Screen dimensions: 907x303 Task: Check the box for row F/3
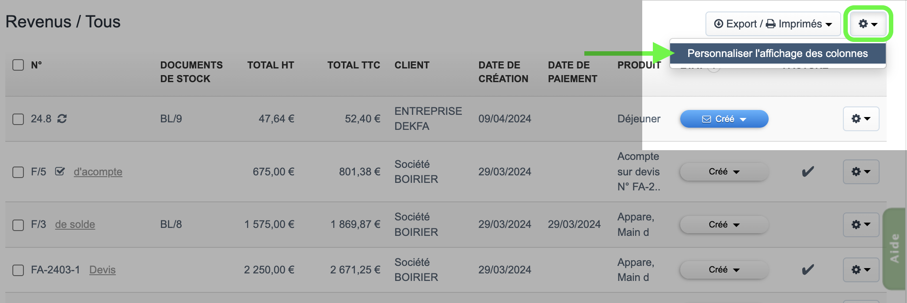tap(18, 225)
